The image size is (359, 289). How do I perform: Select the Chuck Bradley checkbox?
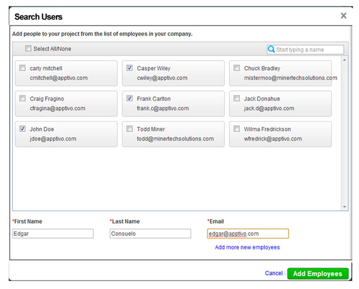tap(236, 68)
